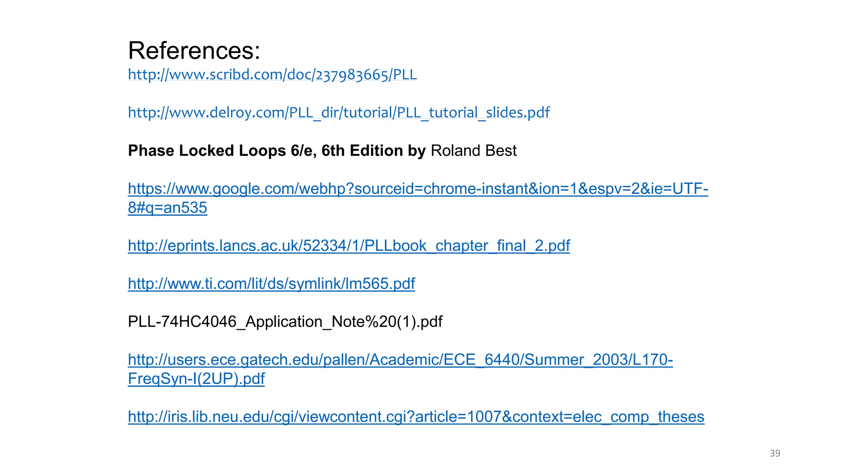The height and width of the screenshot is (475, 845).
Task: Click the Google webhp chrome-instant link
Action: pos(418,189)
